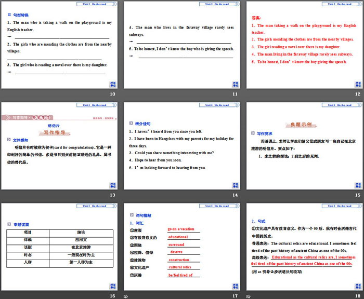The image size is (364, 299).
Task: Click the blue navigation icon on slide 15
Action: [358, 185]
